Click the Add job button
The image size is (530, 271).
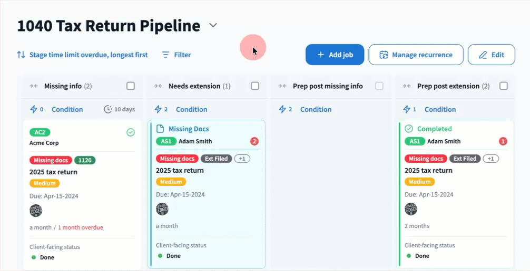click(x=335, y=55)
